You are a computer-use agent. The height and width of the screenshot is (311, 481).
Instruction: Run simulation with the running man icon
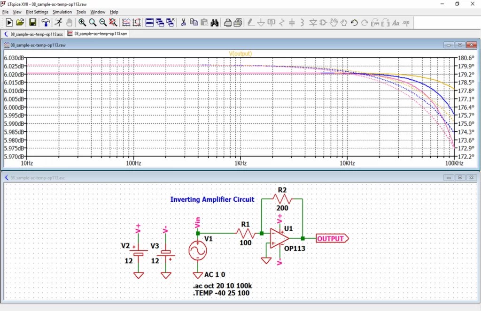(58, 23)
